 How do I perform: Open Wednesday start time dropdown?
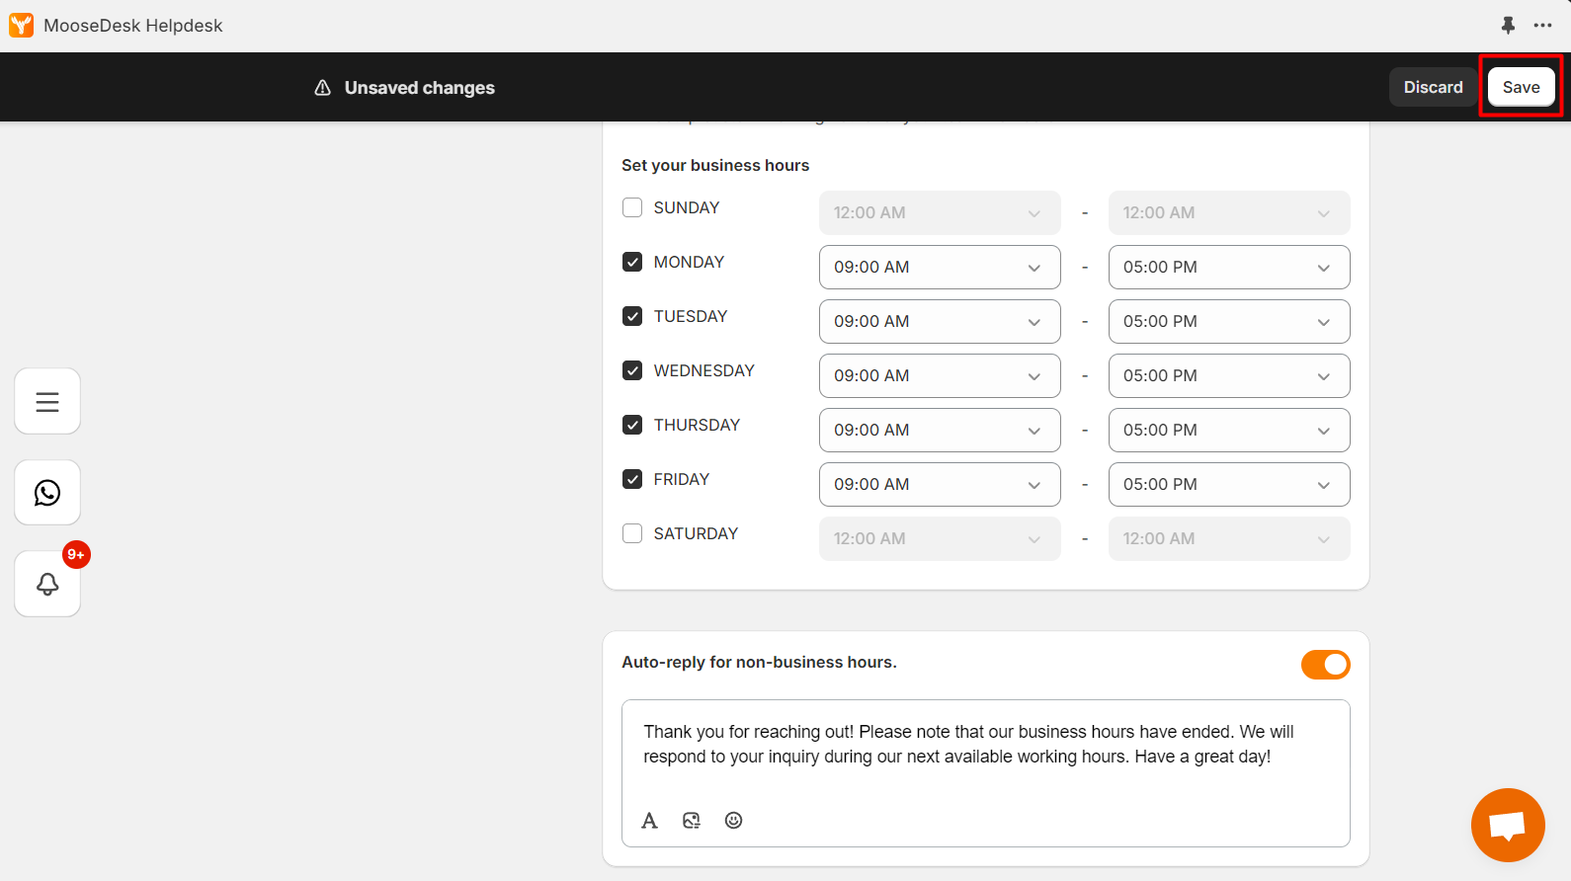940,375
